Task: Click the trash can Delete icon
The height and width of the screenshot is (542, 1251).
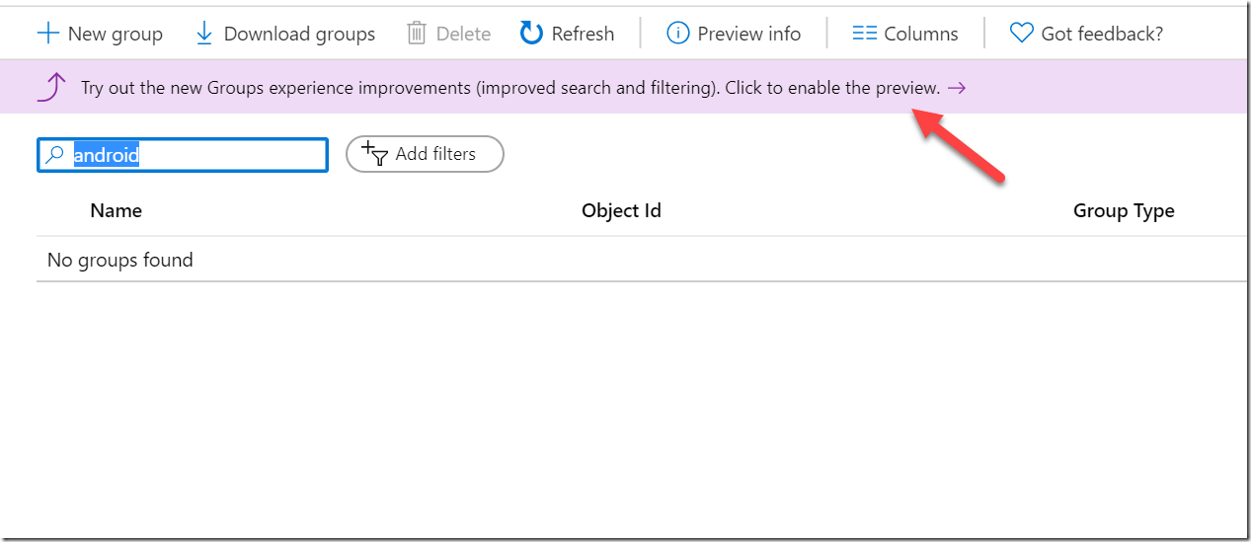Action: 417,34
